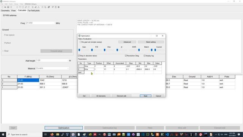
Task: Switch to the View tab
Action: tap(13, 11)
